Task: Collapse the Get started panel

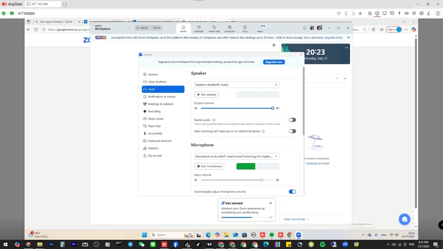Action: [270, 203]
